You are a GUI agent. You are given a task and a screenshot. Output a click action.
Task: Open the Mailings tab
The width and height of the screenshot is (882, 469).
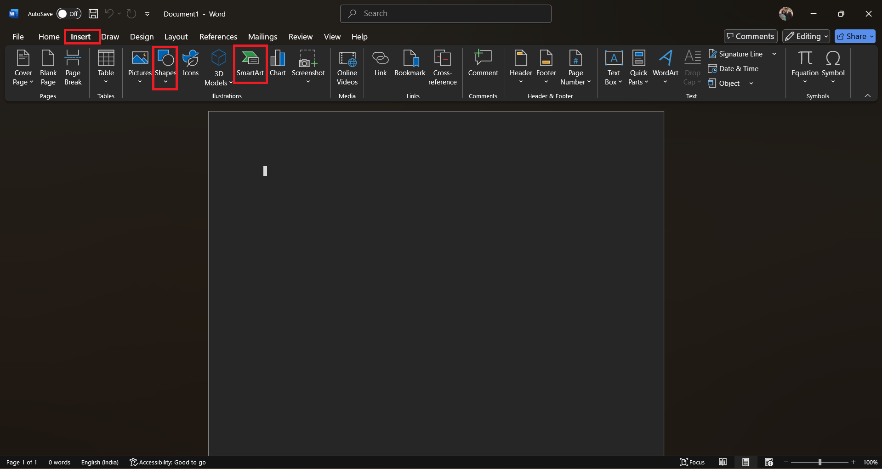click(263, 37)
